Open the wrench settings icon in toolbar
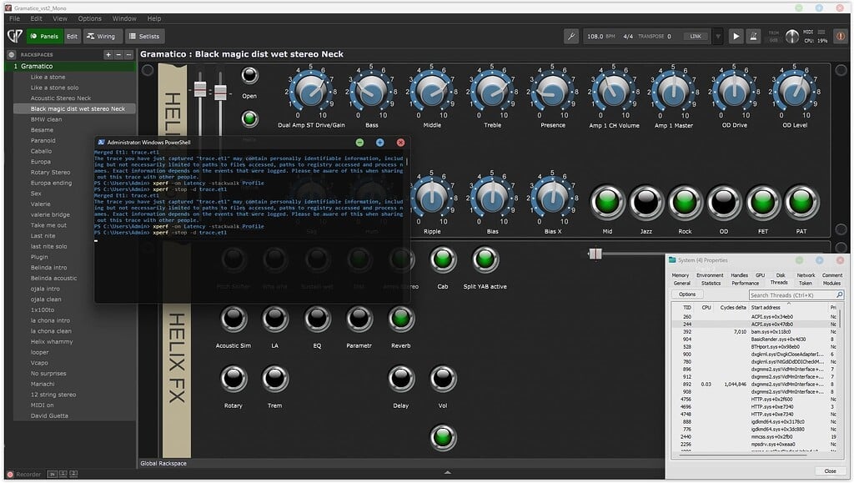This screenshot has width=854, height=483. pos(571,37)
